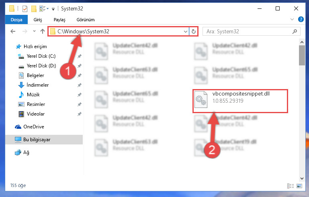Viewport: 309px width, 197px height.
Task: Click the Back navigation arrow
Action: [x=13, y=31]
